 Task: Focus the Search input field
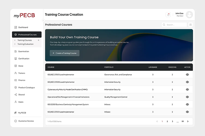tap(174, 25)
